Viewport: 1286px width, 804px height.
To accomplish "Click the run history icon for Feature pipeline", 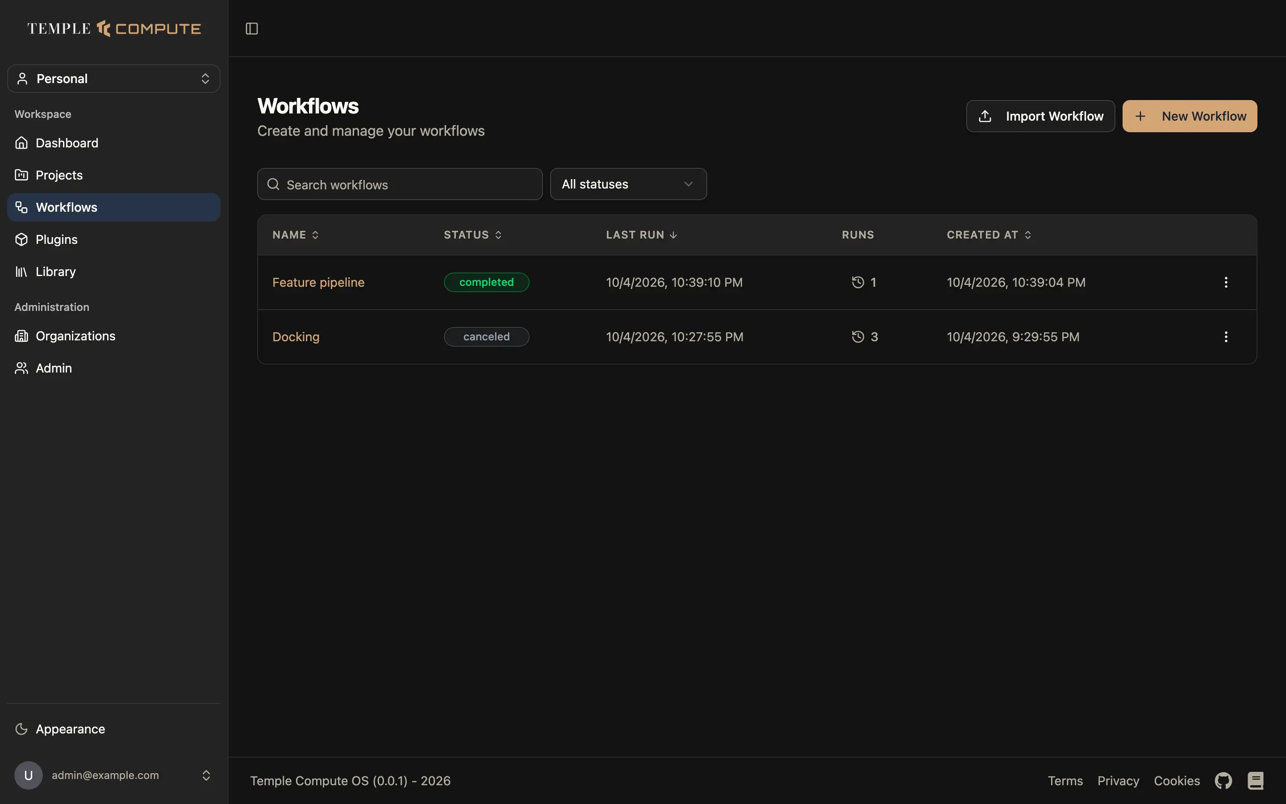I will [x=858, y=282].
